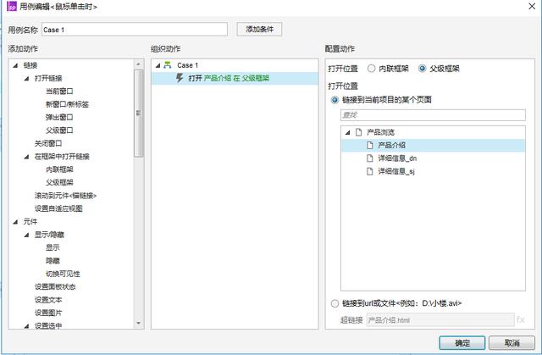Click the lightning bolt action icon

(x=180, y=78)
